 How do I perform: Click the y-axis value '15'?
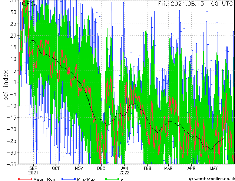point(13,47)
